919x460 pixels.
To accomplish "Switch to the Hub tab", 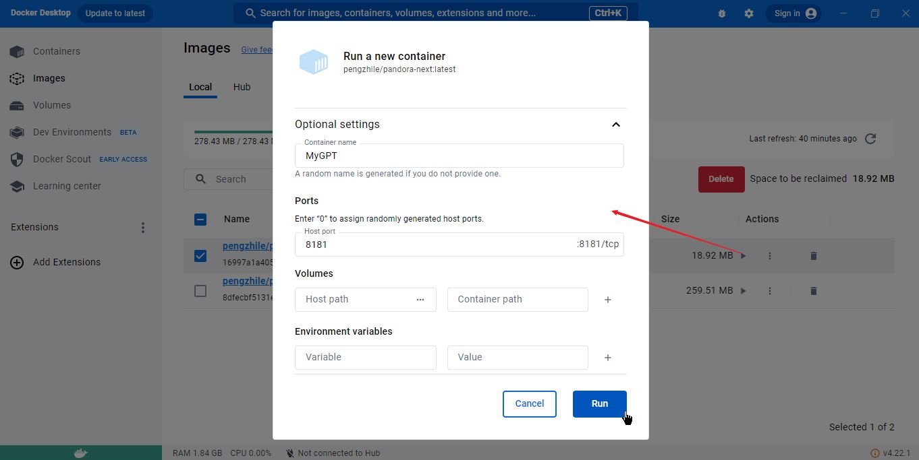I will (x=242, y=87).
